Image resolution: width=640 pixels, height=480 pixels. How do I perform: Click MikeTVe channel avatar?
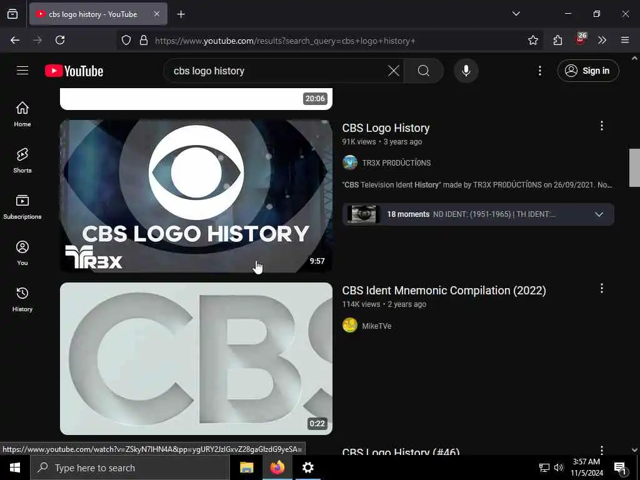(x=350, y=325)
